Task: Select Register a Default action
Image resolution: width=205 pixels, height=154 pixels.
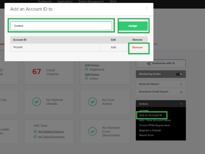Action: click(x=150, y=130)
